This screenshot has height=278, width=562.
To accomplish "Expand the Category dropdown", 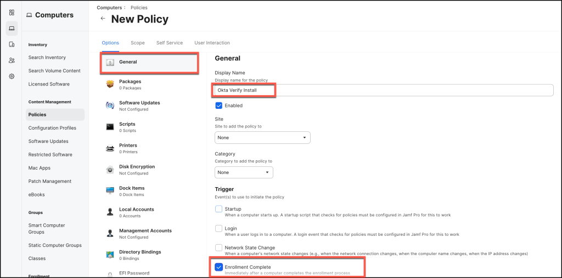I will [243, 172].
